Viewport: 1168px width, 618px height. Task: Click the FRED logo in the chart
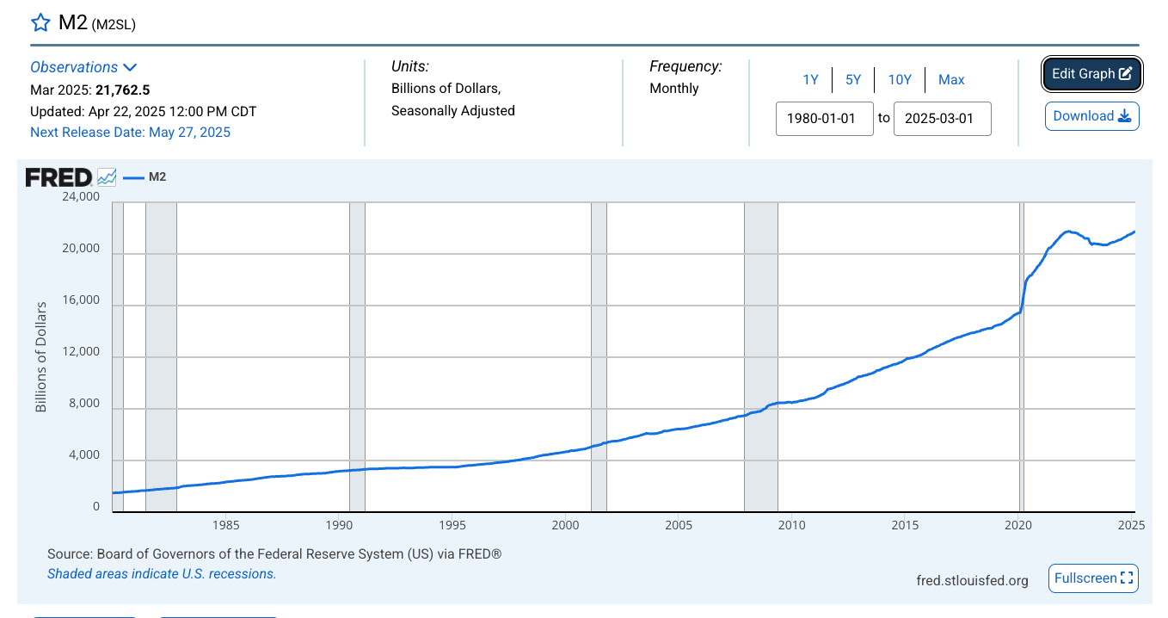(x=58, y=177)
